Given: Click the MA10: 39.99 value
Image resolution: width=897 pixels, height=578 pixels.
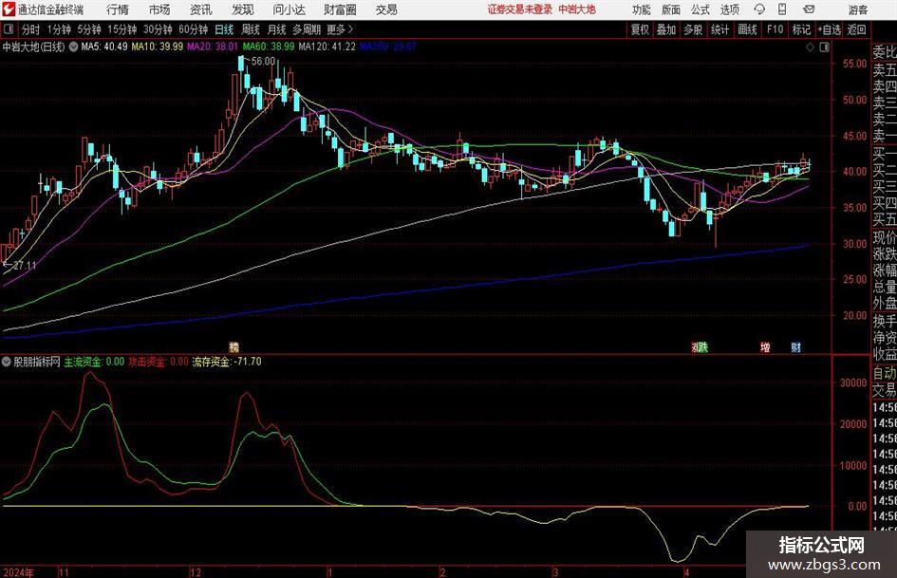Looking at the screenshot, I should tap(158, 47).
